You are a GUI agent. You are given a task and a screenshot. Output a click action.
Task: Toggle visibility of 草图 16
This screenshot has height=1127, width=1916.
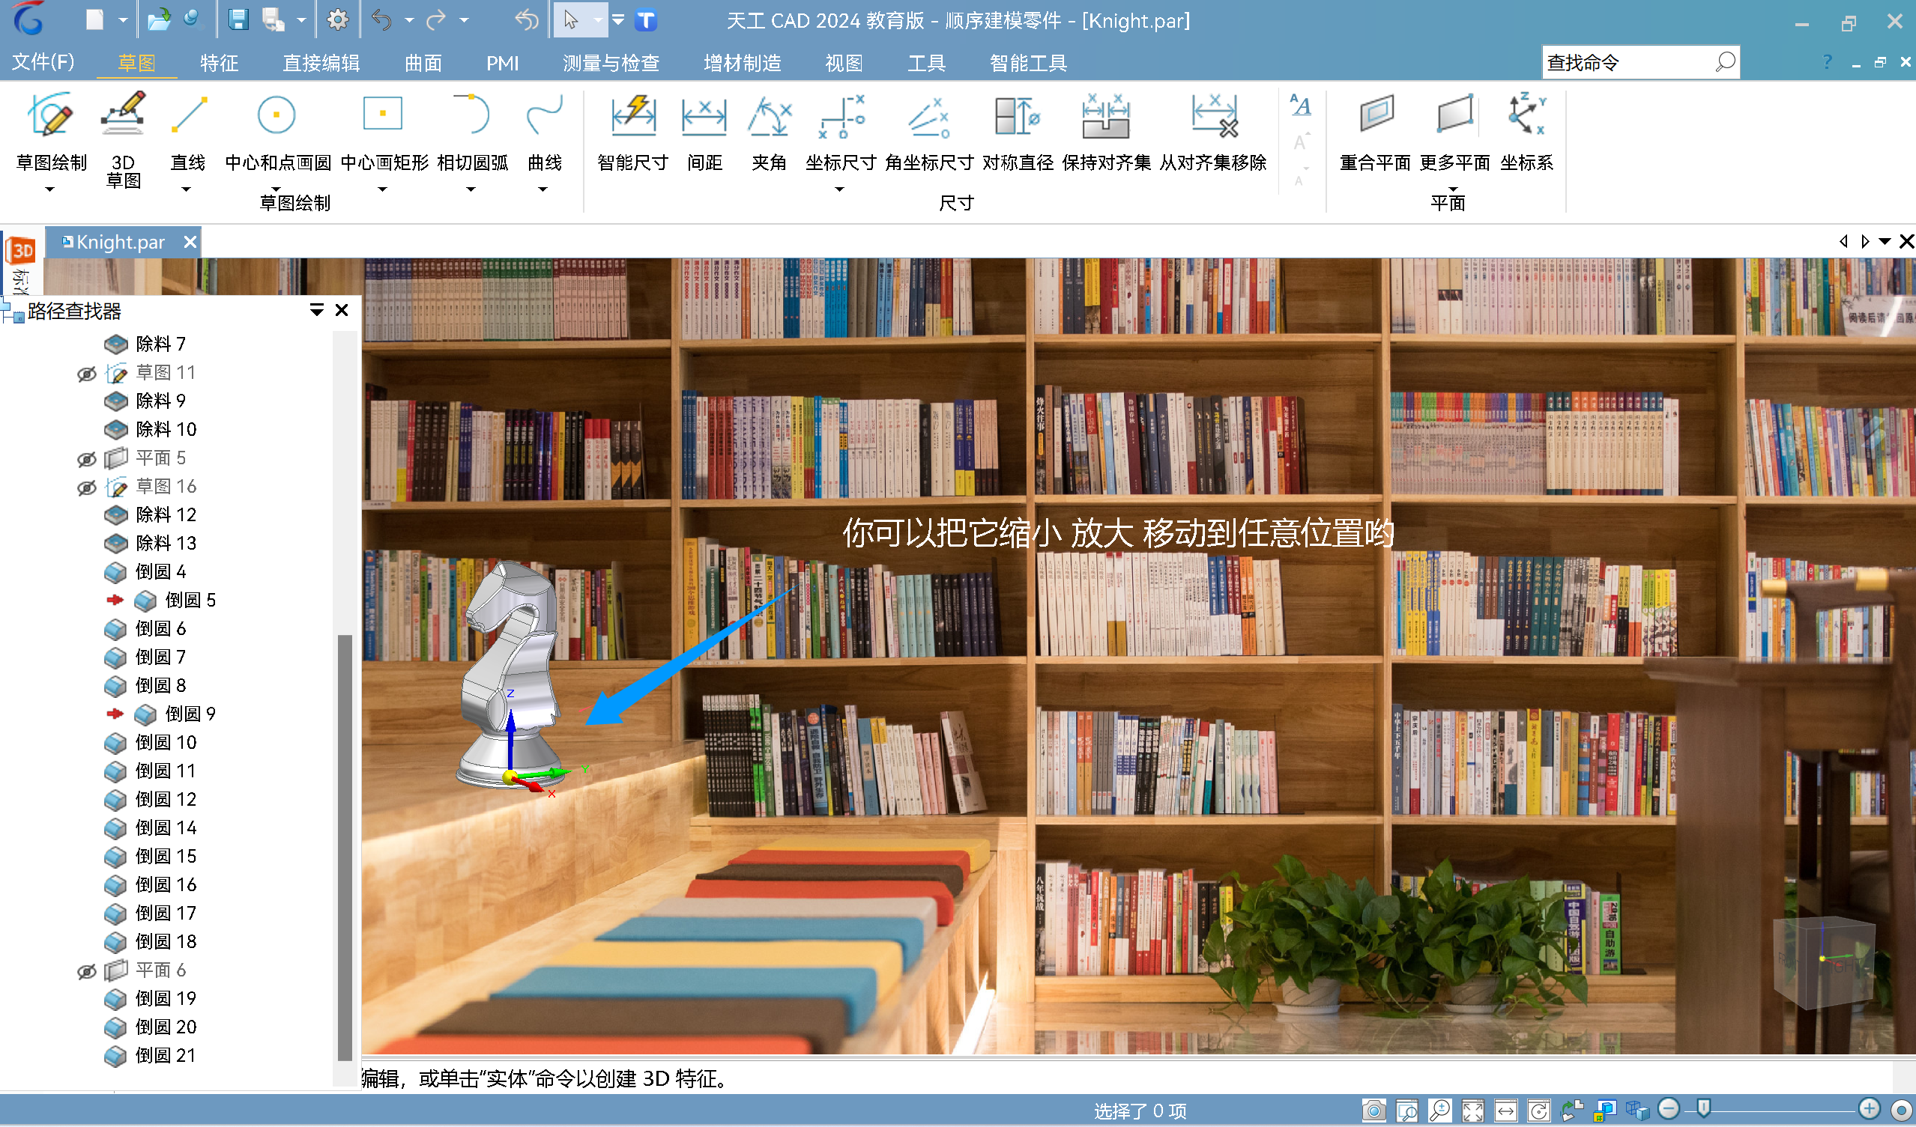87,487
